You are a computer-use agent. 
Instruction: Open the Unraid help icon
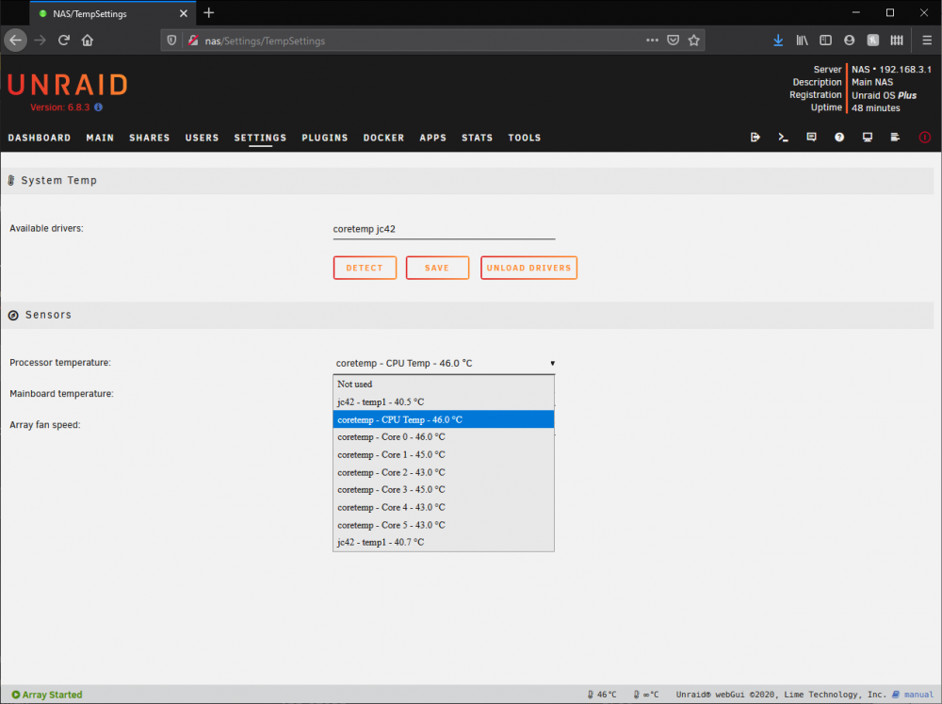pos(839,137)
